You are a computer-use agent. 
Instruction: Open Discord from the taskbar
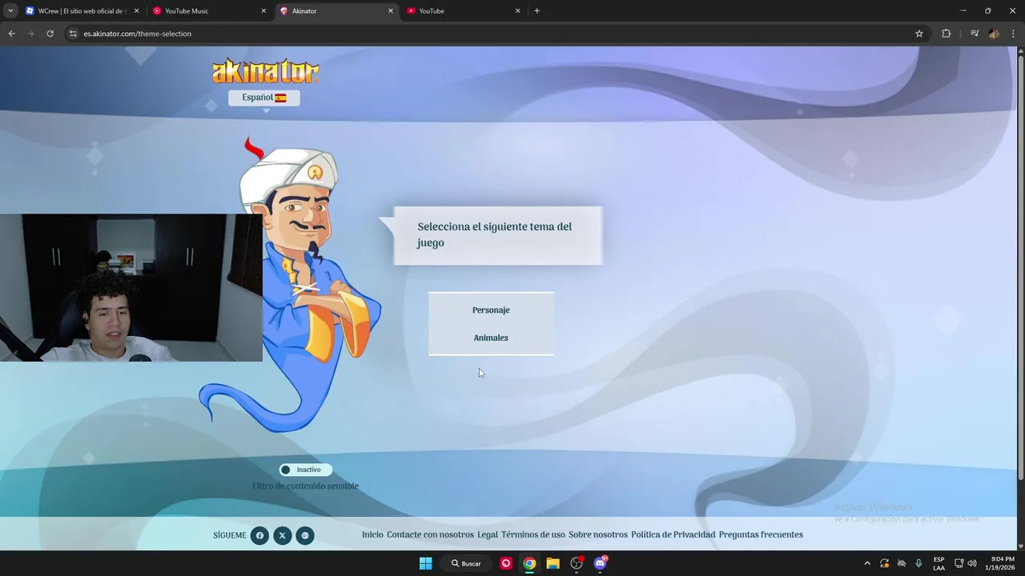(601, 563)
